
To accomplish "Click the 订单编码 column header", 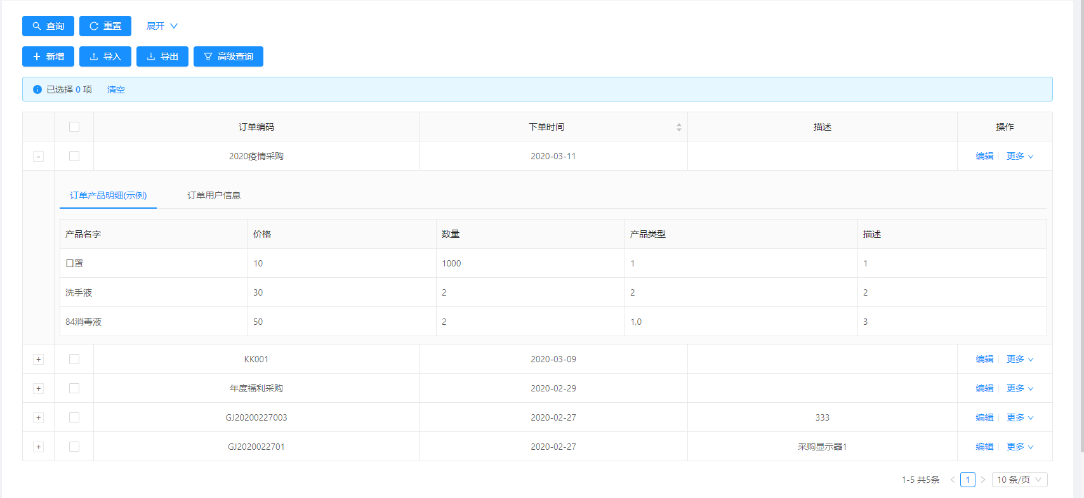I will click(x=256, y=127).
